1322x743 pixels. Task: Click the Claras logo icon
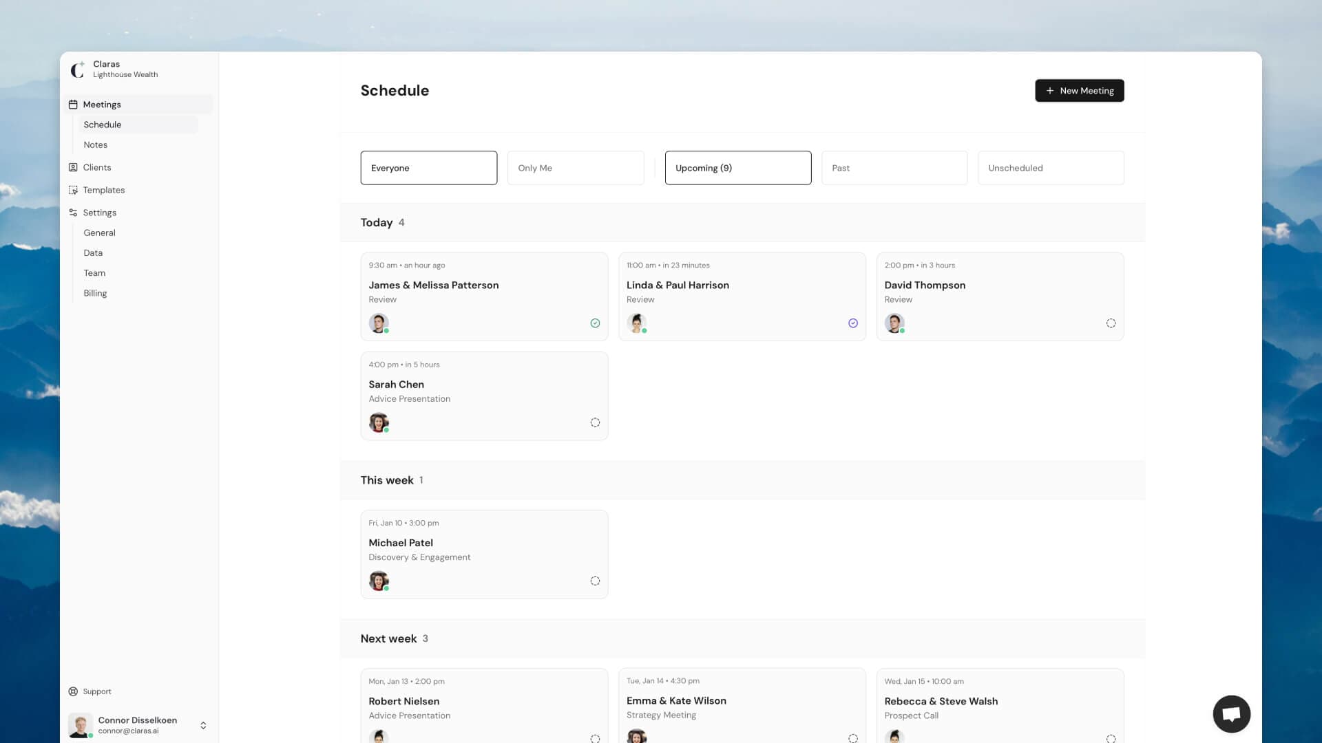78,69
